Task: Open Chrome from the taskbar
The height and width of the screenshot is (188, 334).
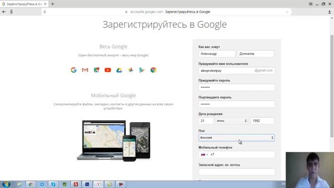Action: pyautogui.click(x=31, y=184)
